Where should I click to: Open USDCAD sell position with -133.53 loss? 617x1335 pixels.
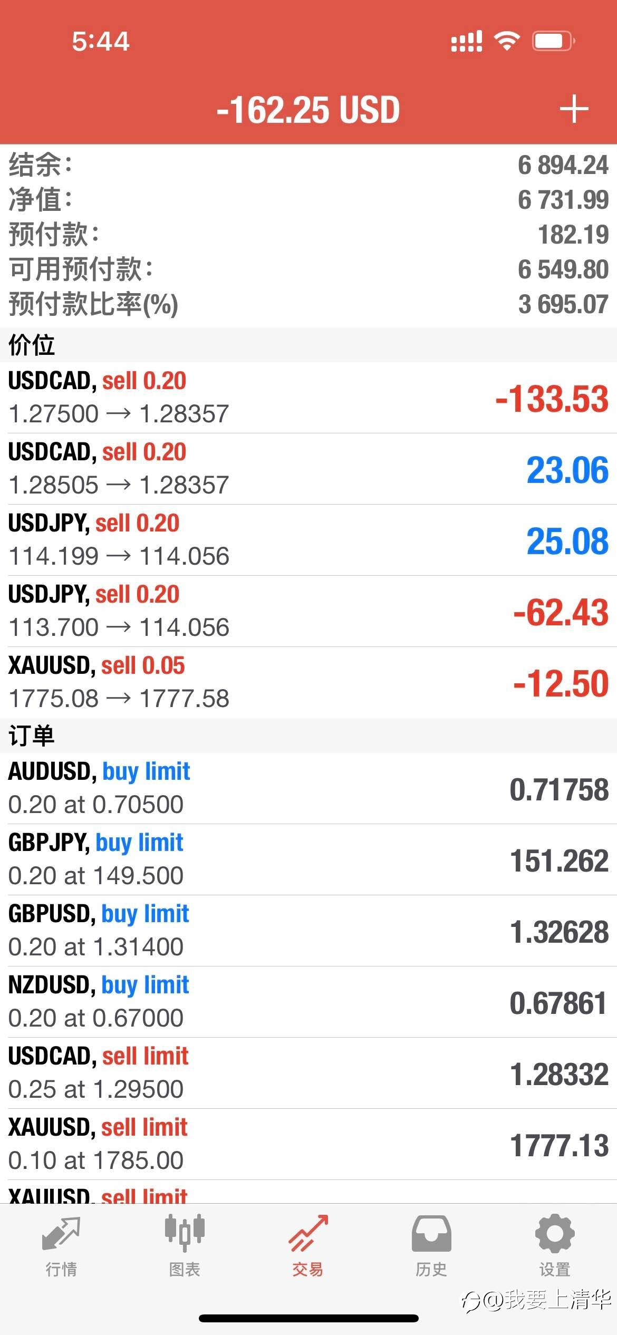point(308,398)
